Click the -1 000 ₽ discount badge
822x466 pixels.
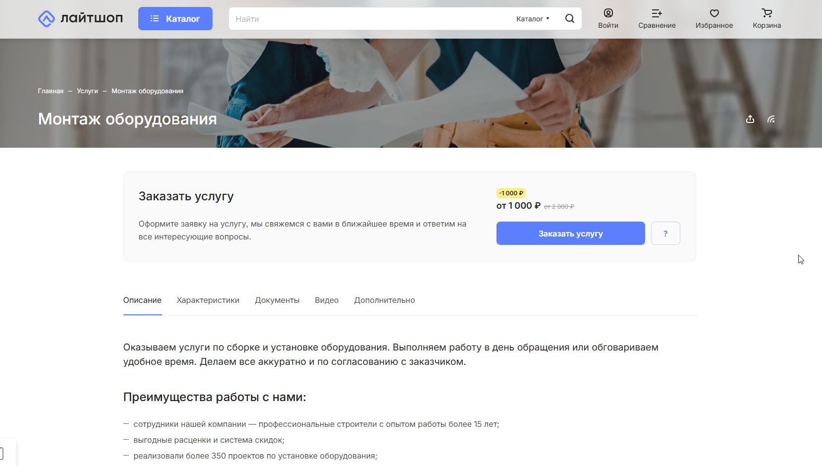click(511, 193)
